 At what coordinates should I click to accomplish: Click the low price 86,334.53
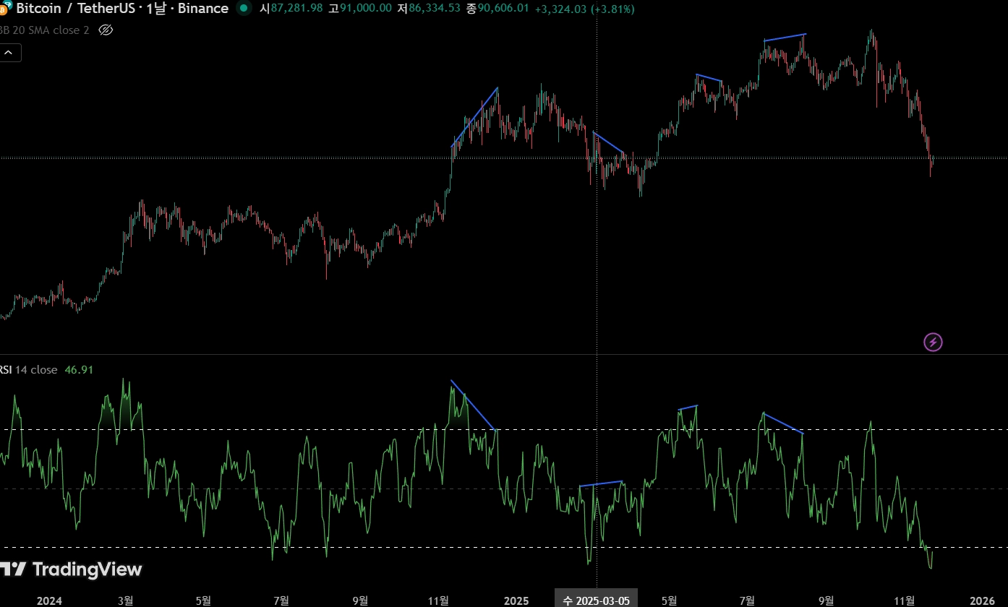point(435,9)
